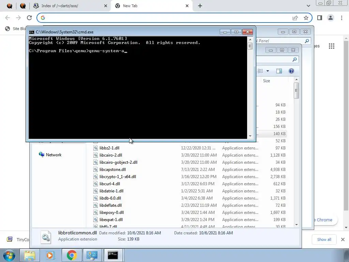Click the libcurl-4.dll file icon
This screenshot has height=262, width=349.
click(95, 184)
